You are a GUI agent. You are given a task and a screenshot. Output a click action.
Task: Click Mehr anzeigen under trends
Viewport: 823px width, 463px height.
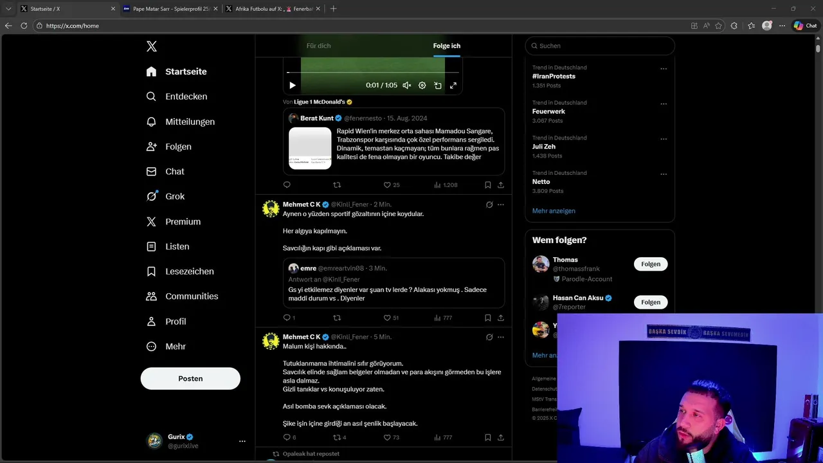pos(554,211)
